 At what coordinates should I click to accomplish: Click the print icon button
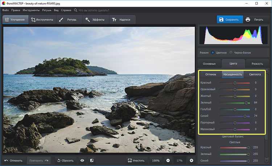coord(248,20)
